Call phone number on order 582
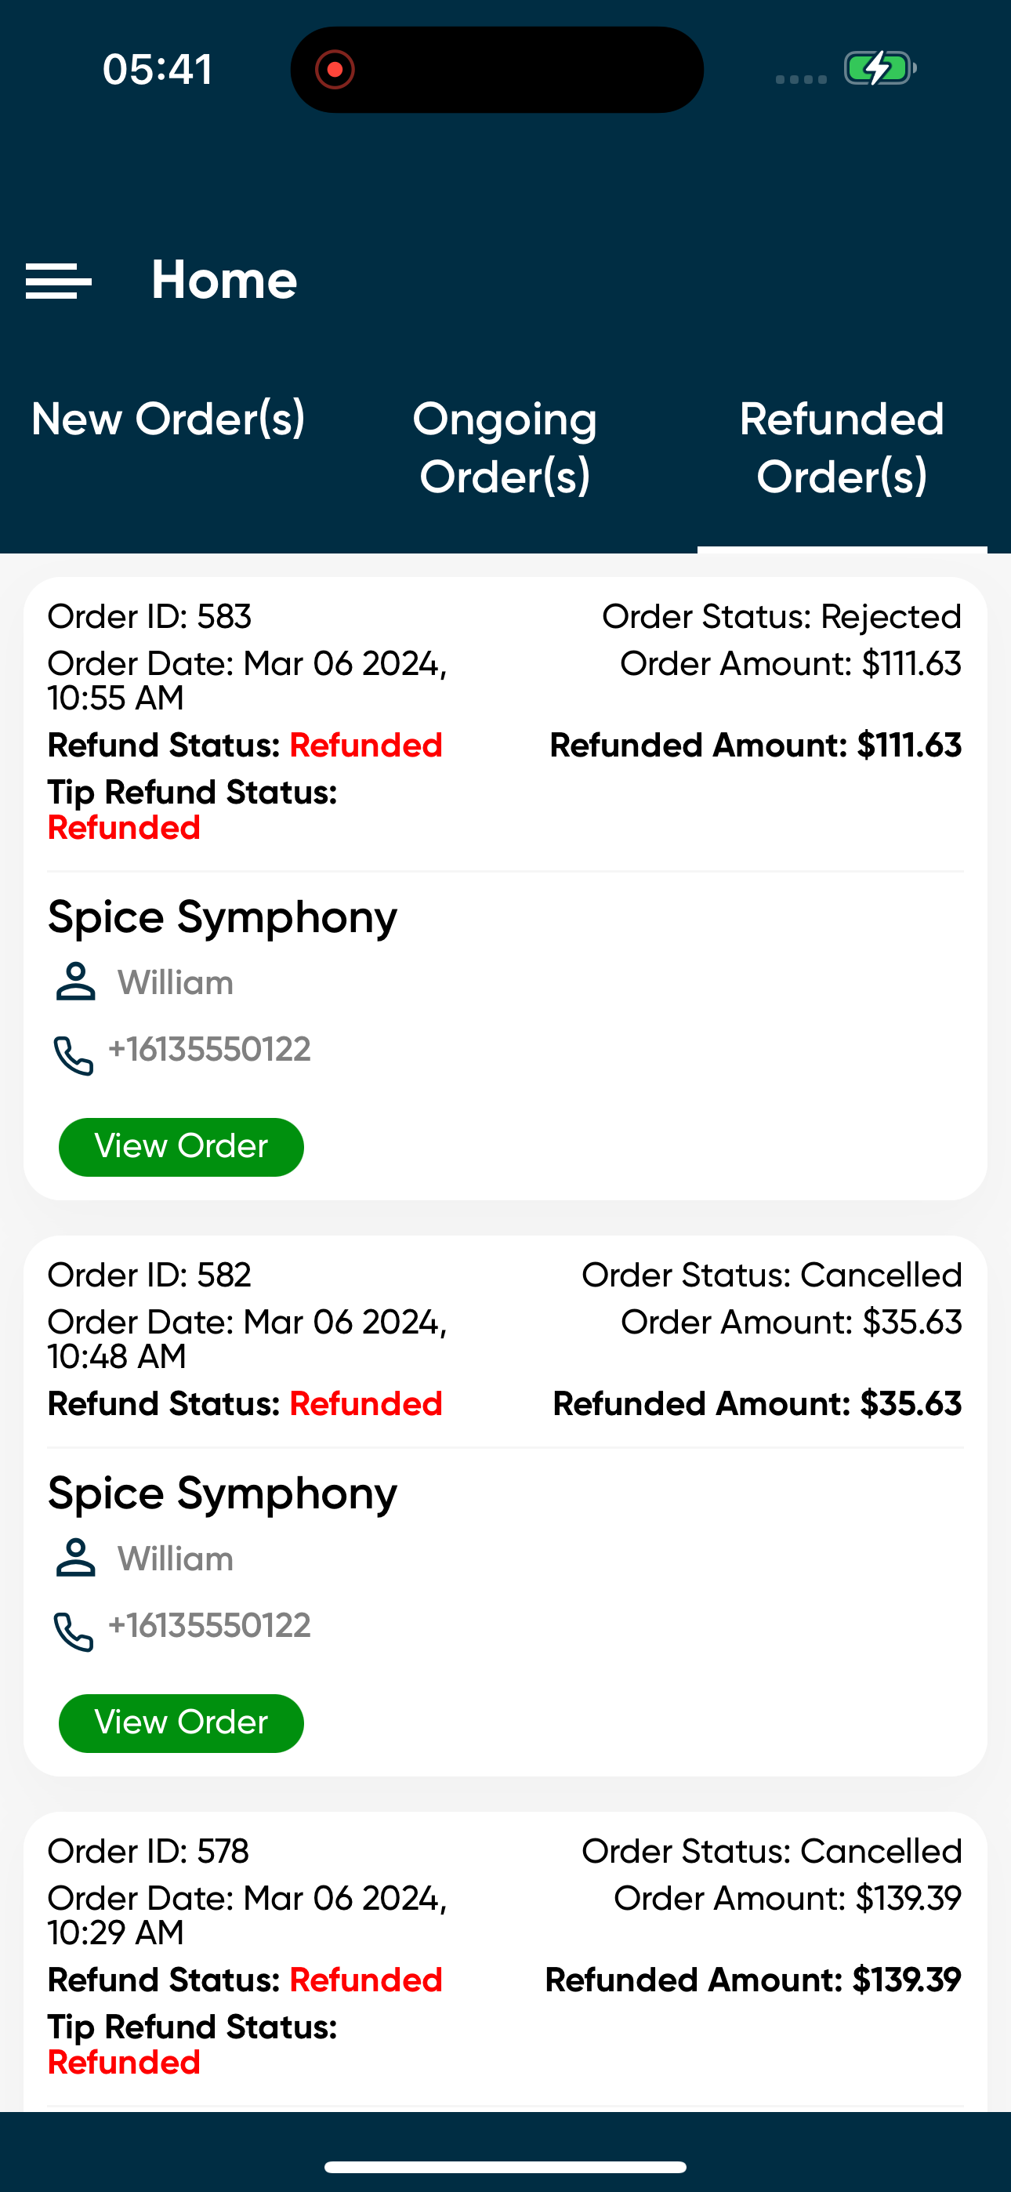 pyautogui.click(x=209, y=1625)
